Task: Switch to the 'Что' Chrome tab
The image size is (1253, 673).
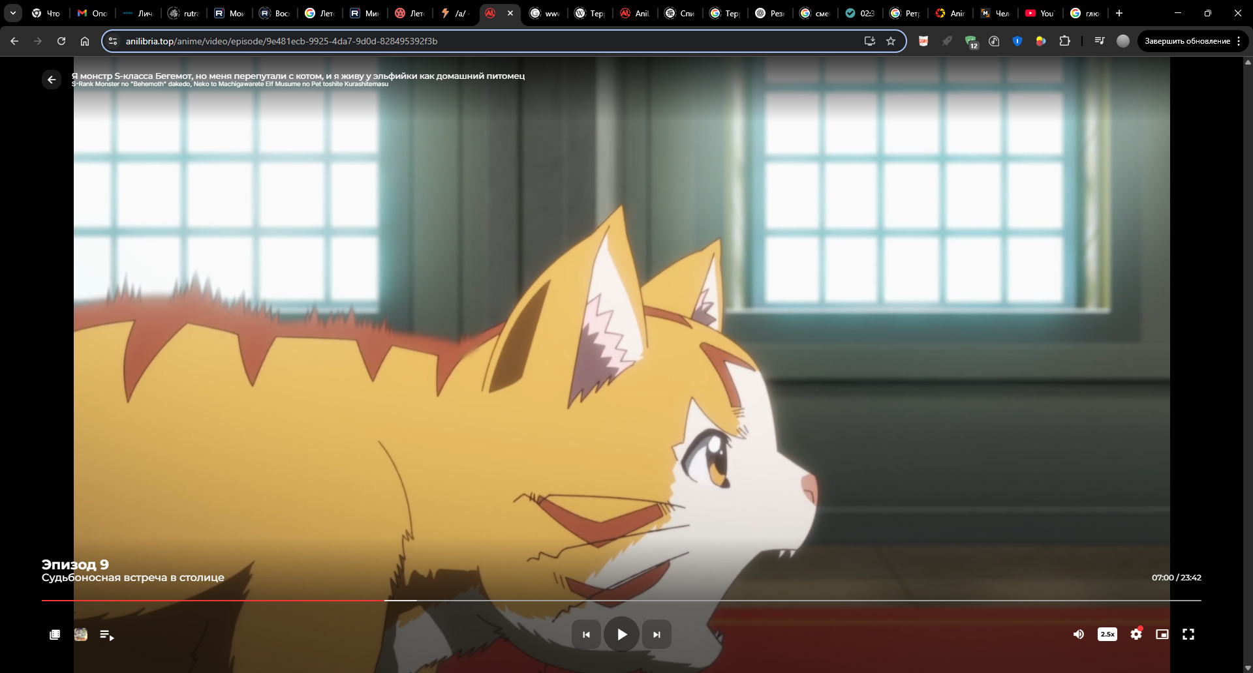Action: coord(46,13)
